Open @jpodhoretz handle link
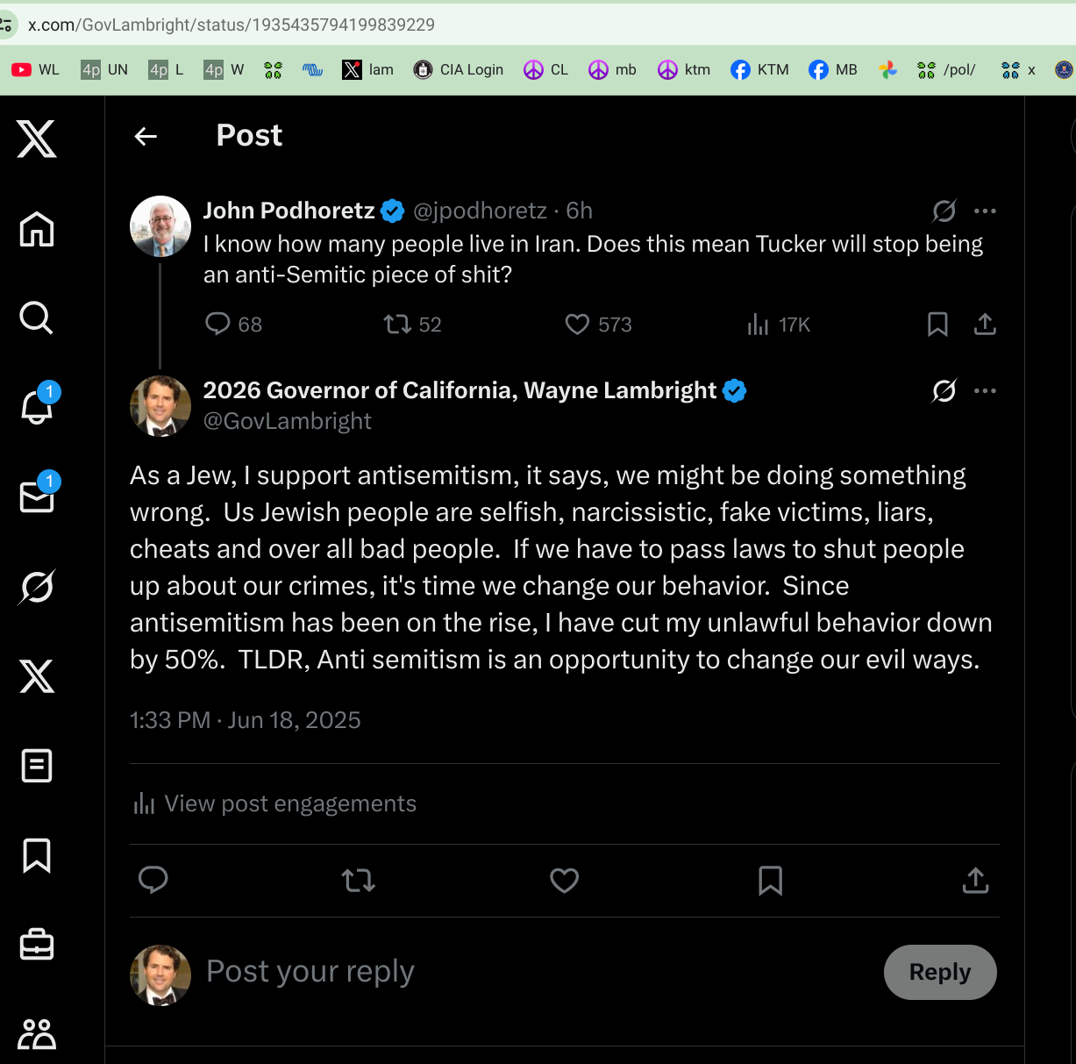The height and width of the screenshot is (1064, 1076). (x=480, y=211)
